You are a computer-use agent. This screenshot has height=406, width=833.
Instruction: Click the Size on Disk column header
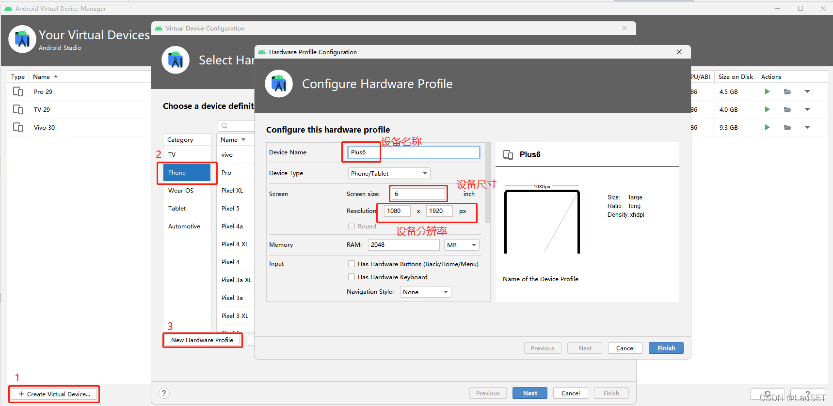pos(736,76)
